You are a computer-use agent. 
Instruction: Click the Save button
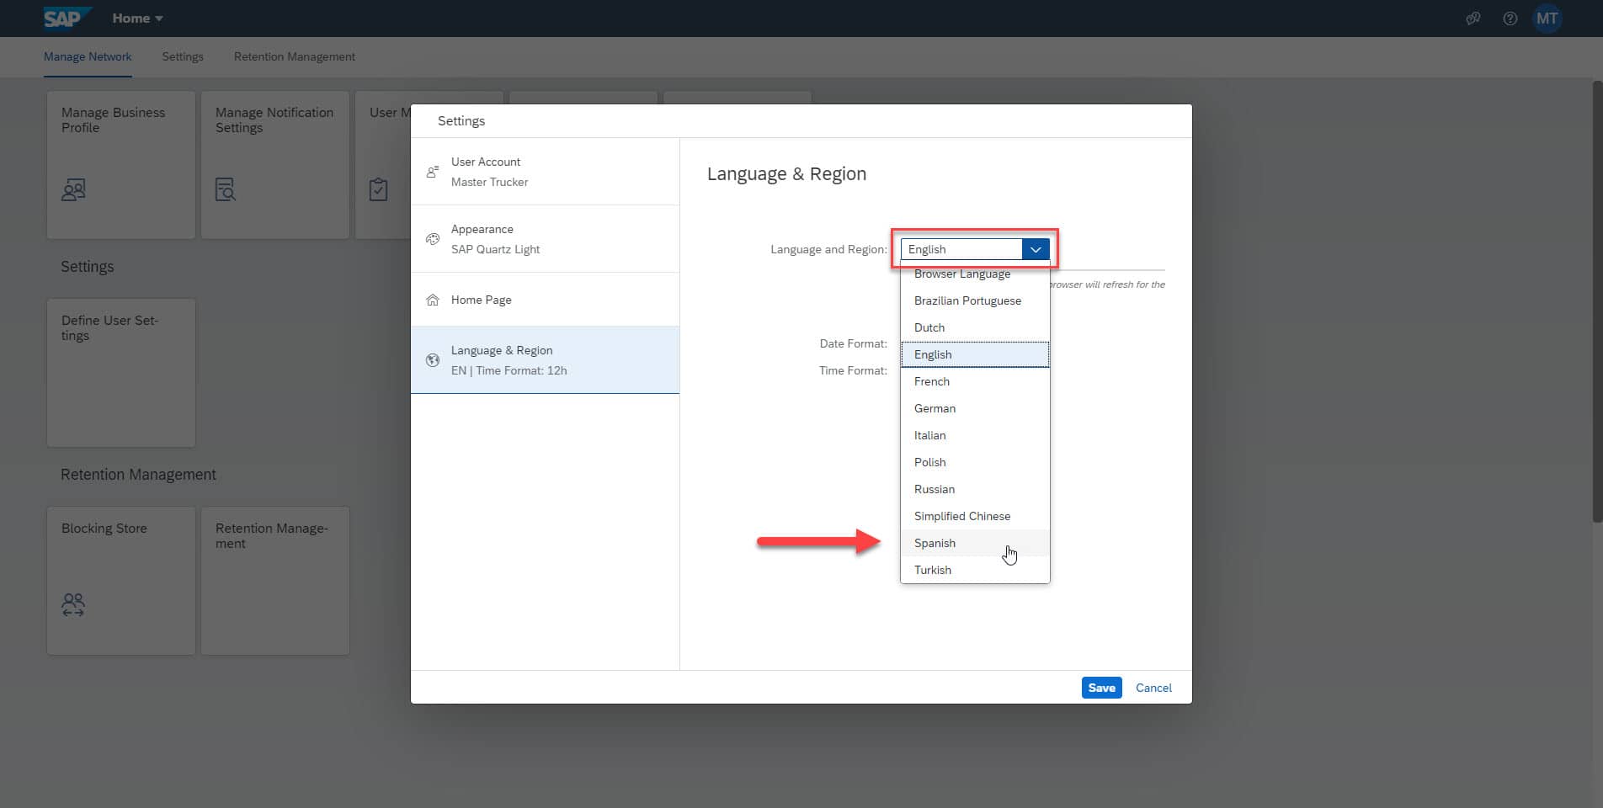tap(1101, 688)
